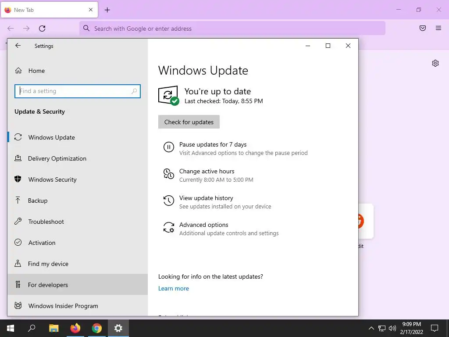The height and width of the screenshot is (337, 449).
Task: Open Advanced options
Action: (203, 225)
